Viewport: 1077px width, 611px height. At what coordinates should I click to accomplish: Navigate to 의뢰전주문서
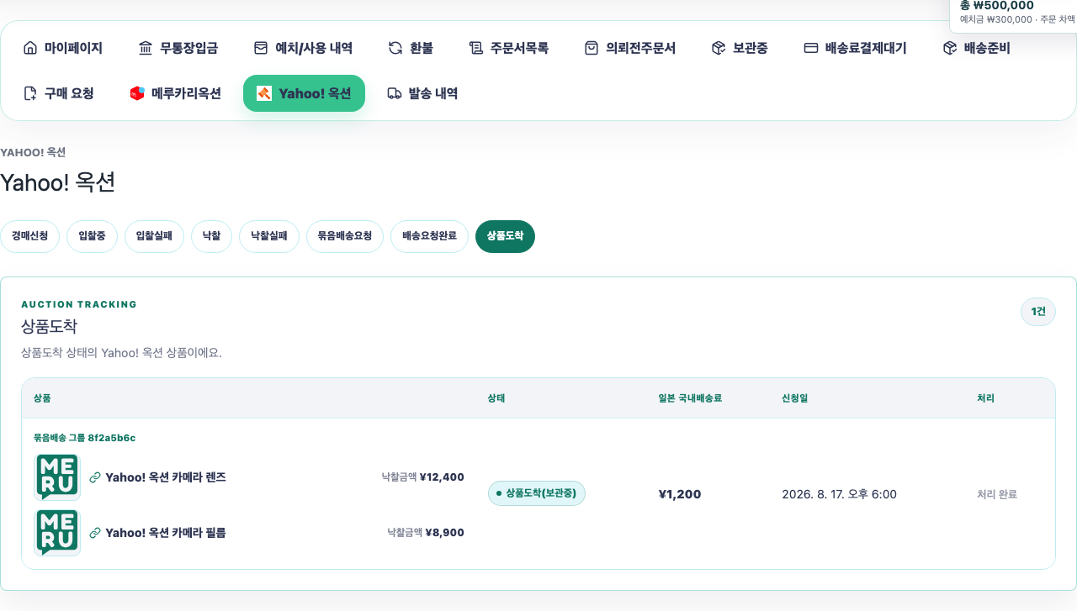coord(630,48)
